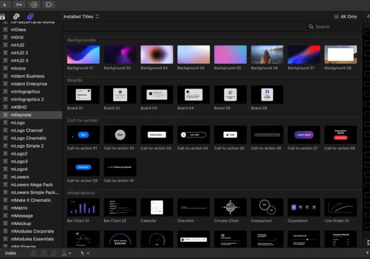Click the Background Tasks checkmark icon

34,5
